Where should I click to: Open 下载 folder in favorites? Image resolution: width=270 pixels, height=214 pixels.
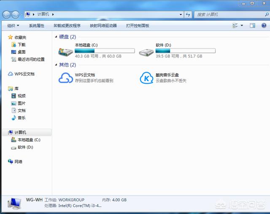tap(22, 45)
